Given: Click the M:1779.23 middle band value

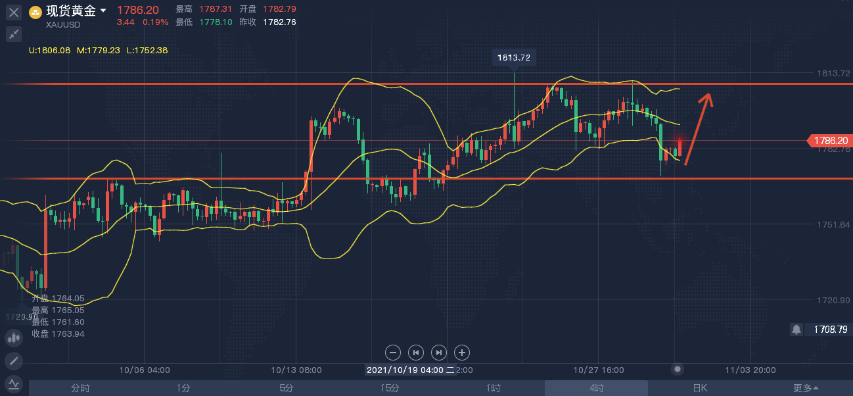Looking at the screenshot, I should (99, 50).
